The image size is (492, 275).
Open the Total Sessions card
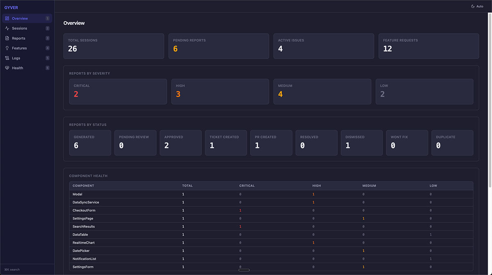[114, 46]
